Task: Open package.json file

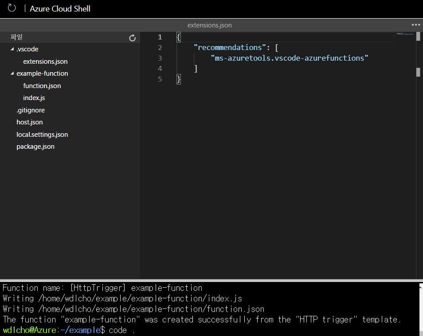Action: (x=35, y=147)
